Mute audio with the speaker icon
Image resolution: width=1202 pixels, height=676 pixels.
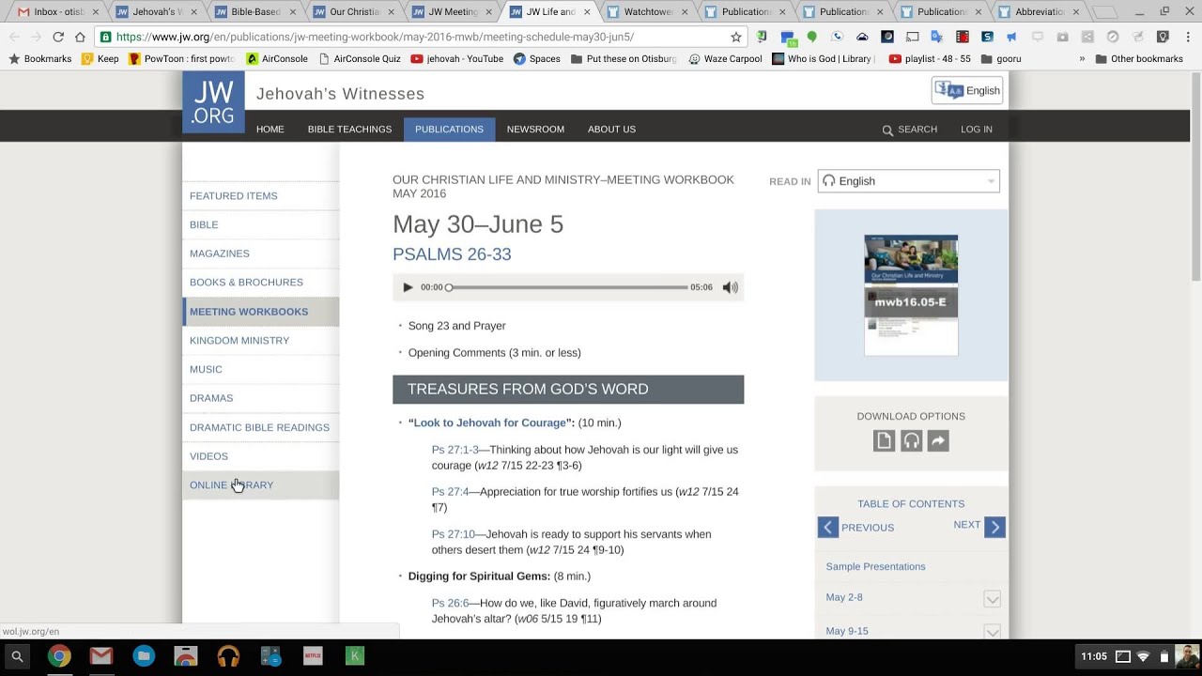pyautogui.click(x=730, y=287)
